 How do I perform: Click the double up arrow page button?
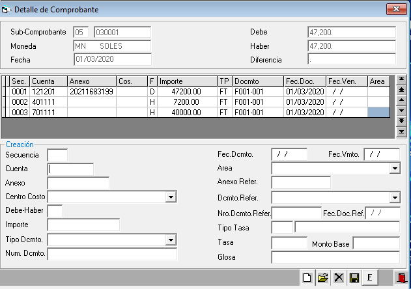pos(401,90)
